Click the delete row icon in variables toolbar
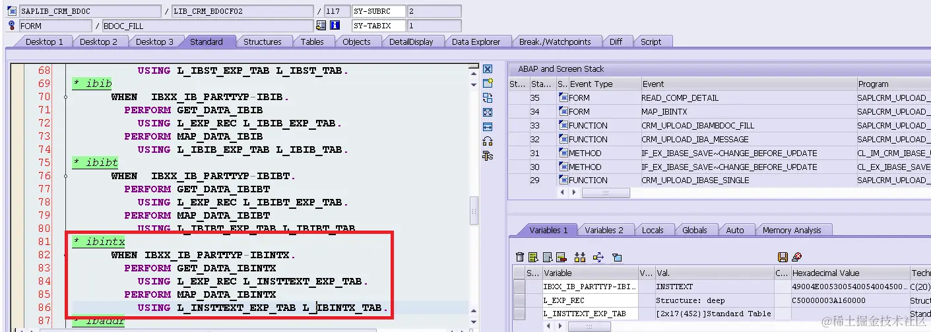 click(x=561, y=257)
